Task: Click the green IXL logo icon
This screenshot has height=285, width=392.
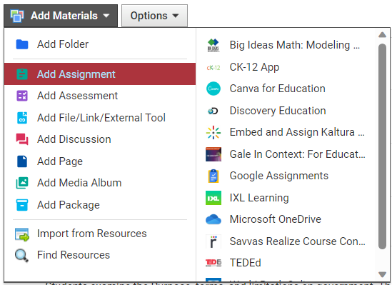Action: (213, 198)
